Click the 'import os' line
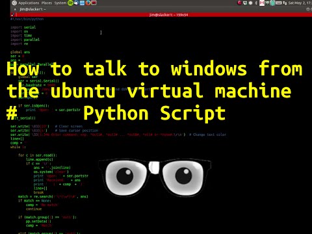Image resolution: width=312 pixels, height=234 pixels. tap(19, 31)
